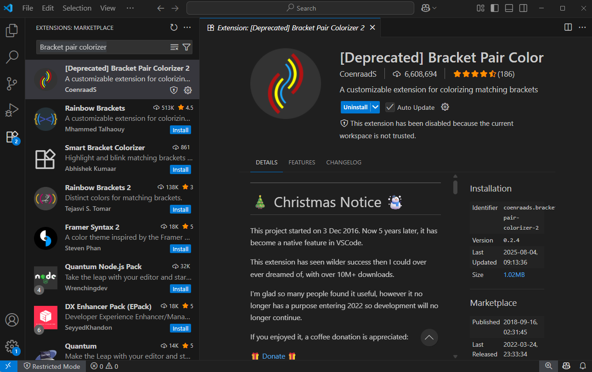Image resolution: width=592 pixels, height=372 pixels.
Task: Open the Selection menu
Action: [77, 8]
